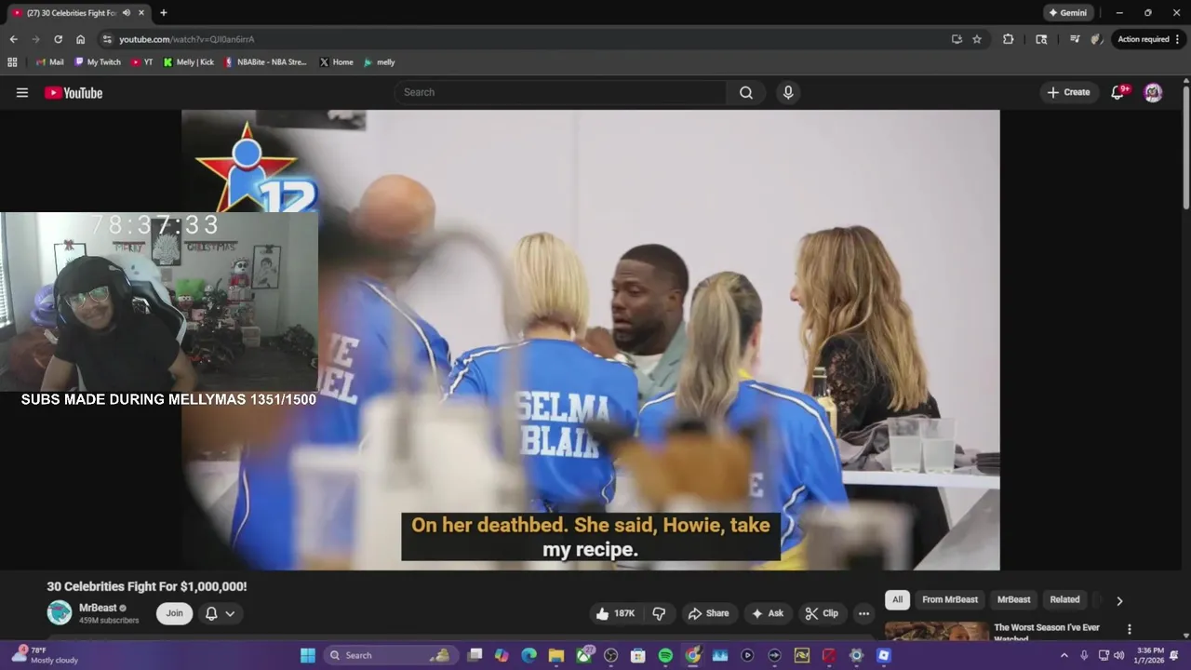Viewport: 1191px width, 670px height.
Task: Open the melly bookmark
Action: coord(379,62)
